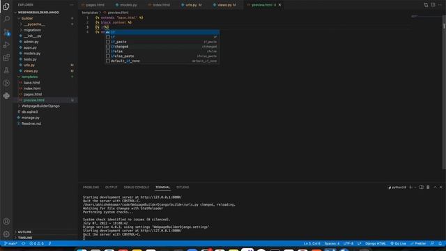Open the editor more actions ellipsis menu

coord(440,5)
